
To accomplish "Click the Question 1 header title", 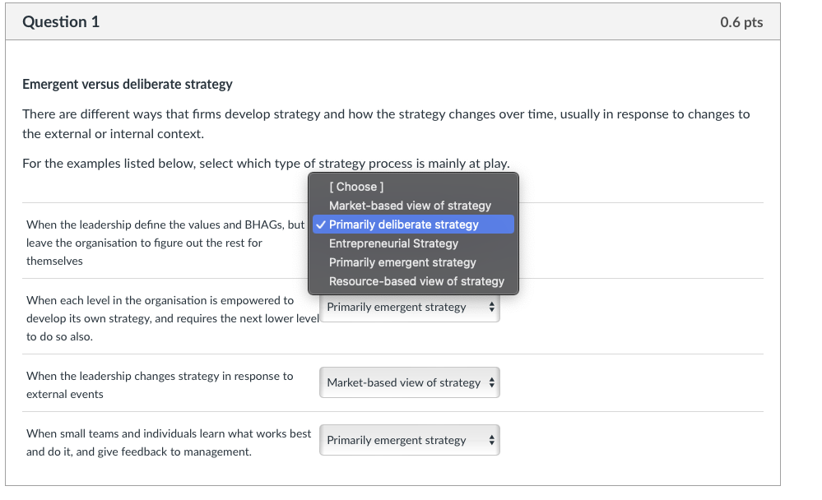I will (61, 22).
